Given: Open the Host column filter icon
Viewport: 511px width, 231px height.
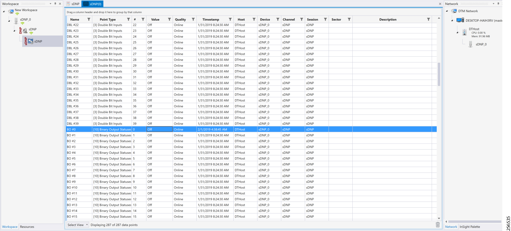Looking at the screenshot, I should tap(254, 19).
